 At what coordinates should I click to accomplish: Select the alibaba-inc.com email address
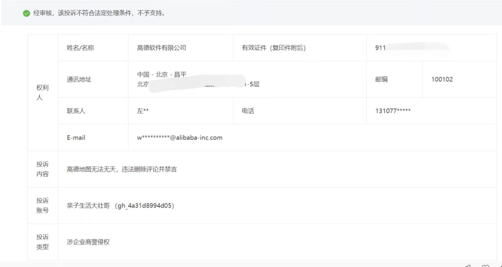point(179,138)
